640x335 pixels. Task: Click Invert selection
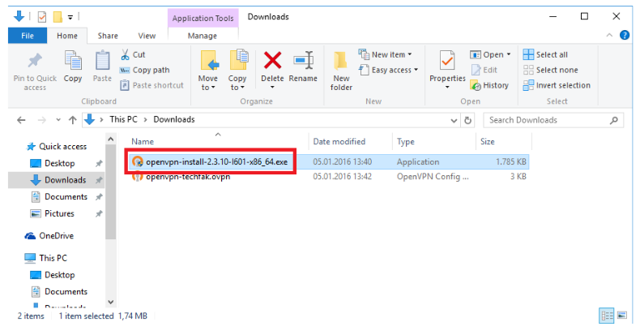557,85
